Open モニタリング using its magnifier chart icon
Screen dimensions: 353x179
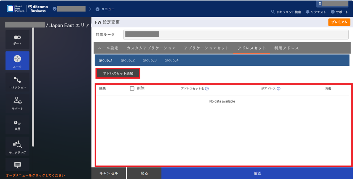[17, 146]
